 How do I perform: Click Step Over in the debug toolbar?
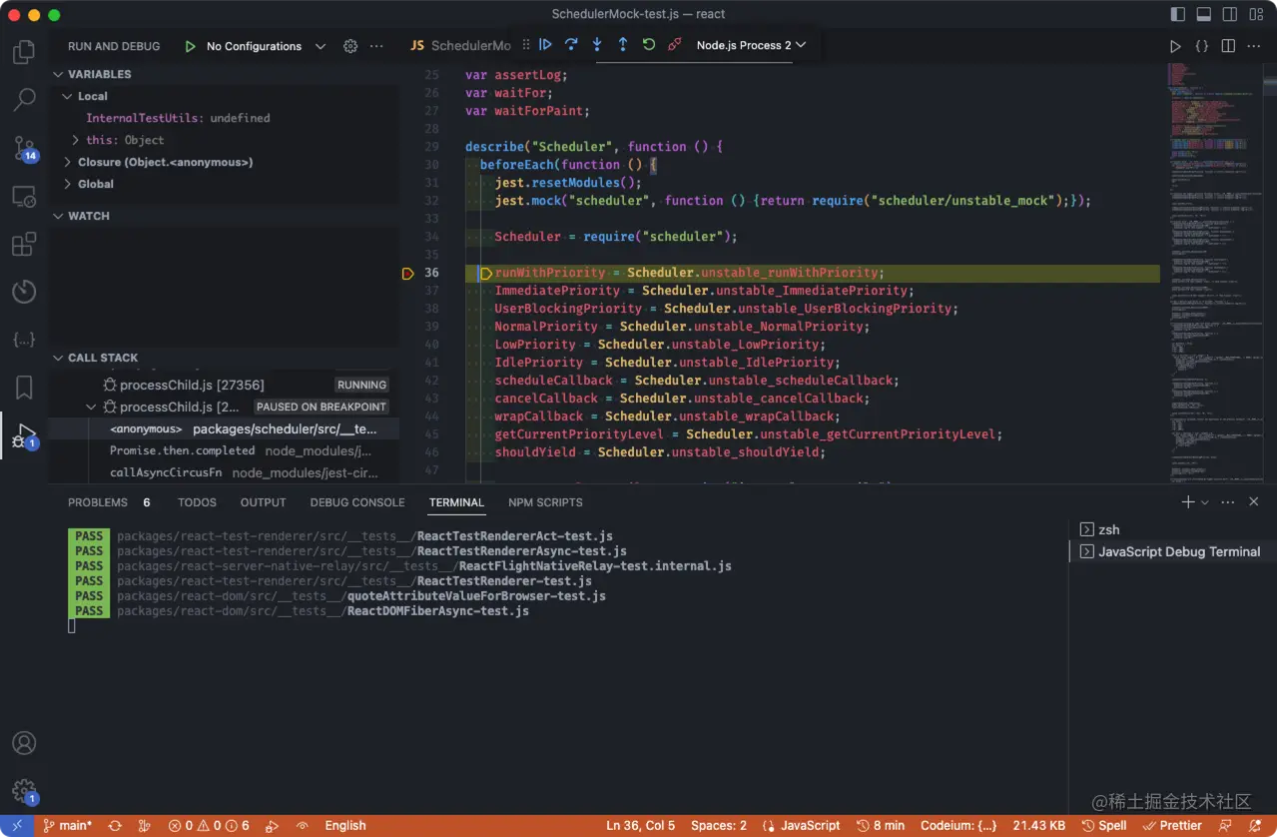click(x=571, y=45)
